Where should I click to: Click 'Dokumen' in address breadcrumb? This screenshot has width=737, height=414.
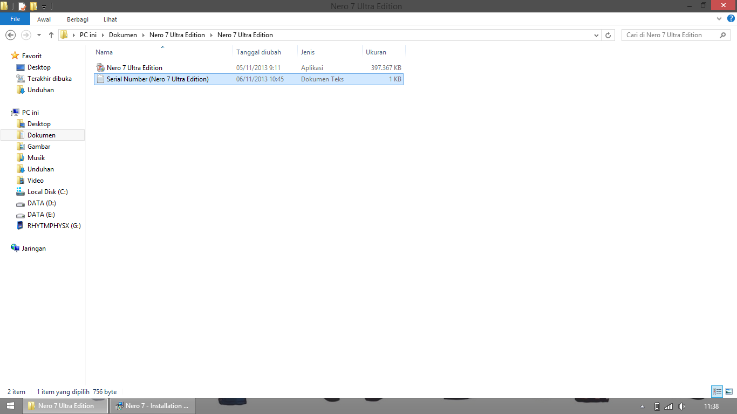[123, 35]
